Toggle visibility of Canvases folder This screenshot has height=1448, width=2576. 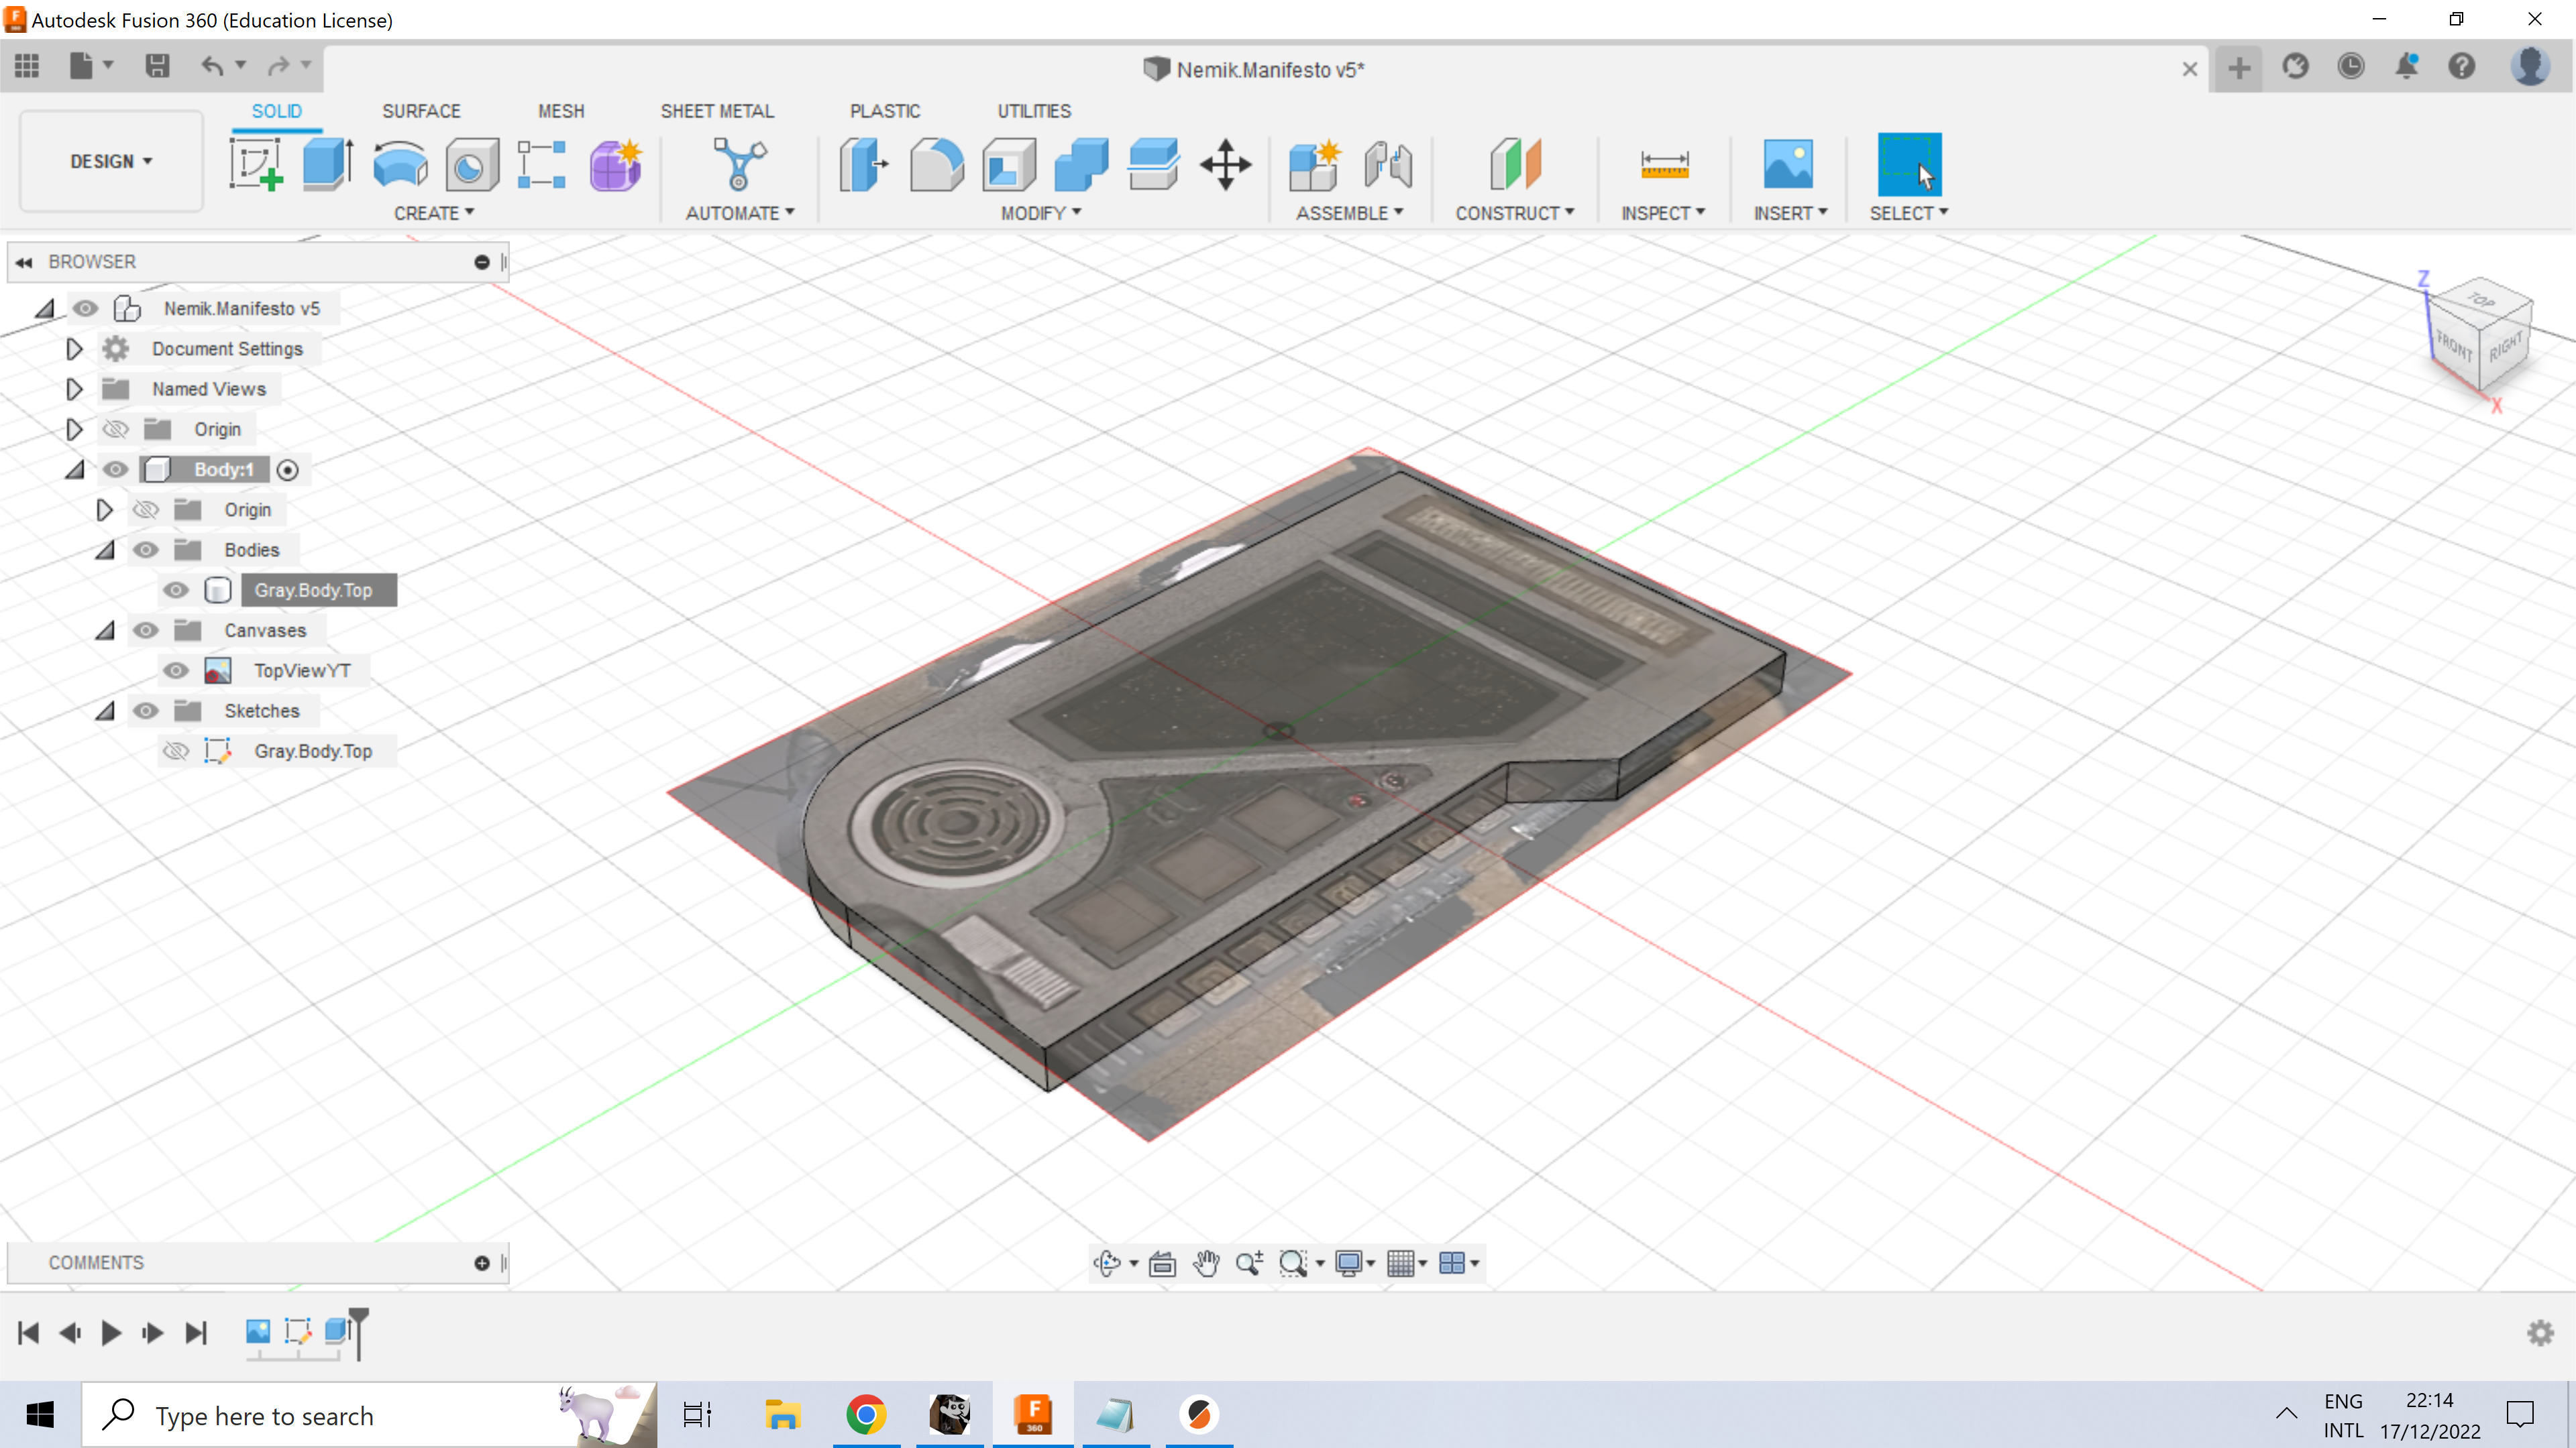146,631
